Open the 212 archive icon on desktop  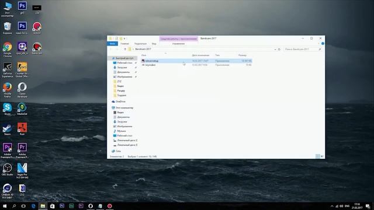22,190
